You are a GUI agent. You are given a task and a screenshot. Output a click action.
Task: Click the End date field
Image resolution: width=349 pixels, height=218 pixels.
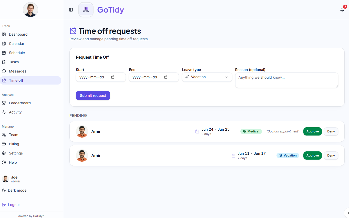coord(154,77)
